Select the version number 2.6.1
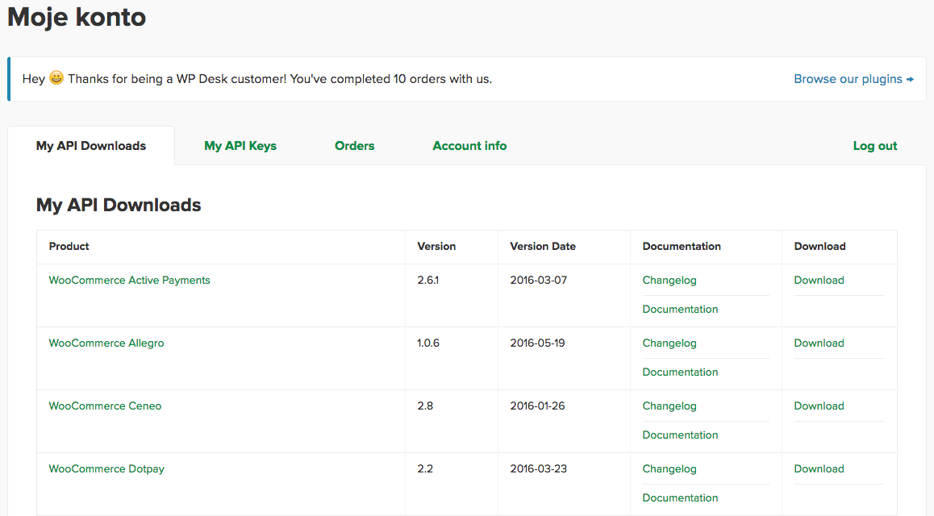Image resolution: width=934 pixels, height=516 pixels. click(x=427, y=281)
